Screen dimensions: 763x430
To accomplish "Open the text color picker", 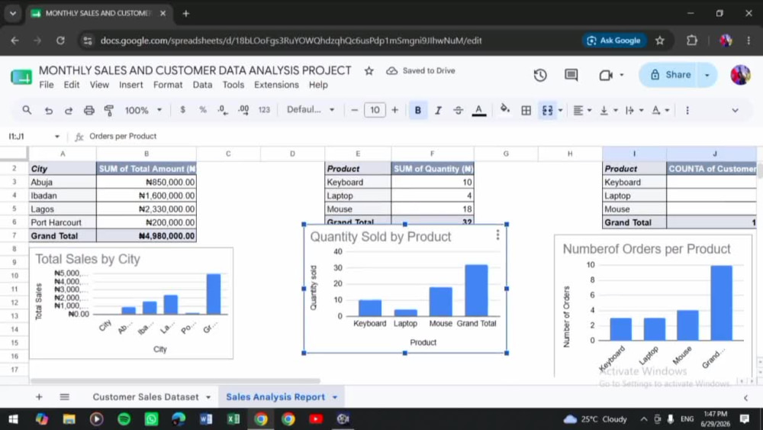I will pyautogui.click(x=479, y=111).
